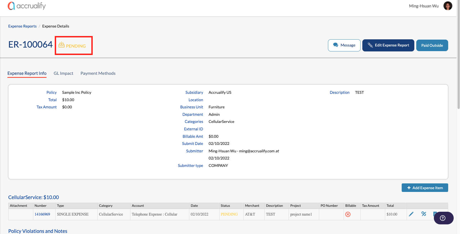Viewport: 460px width, 234px height.
Task: Switch to the GL Impact tab
Action: point(63,73)
